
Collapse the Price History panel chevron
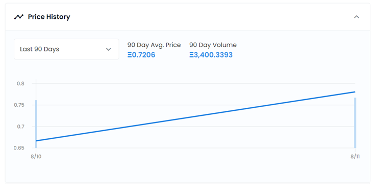[357, 17]
